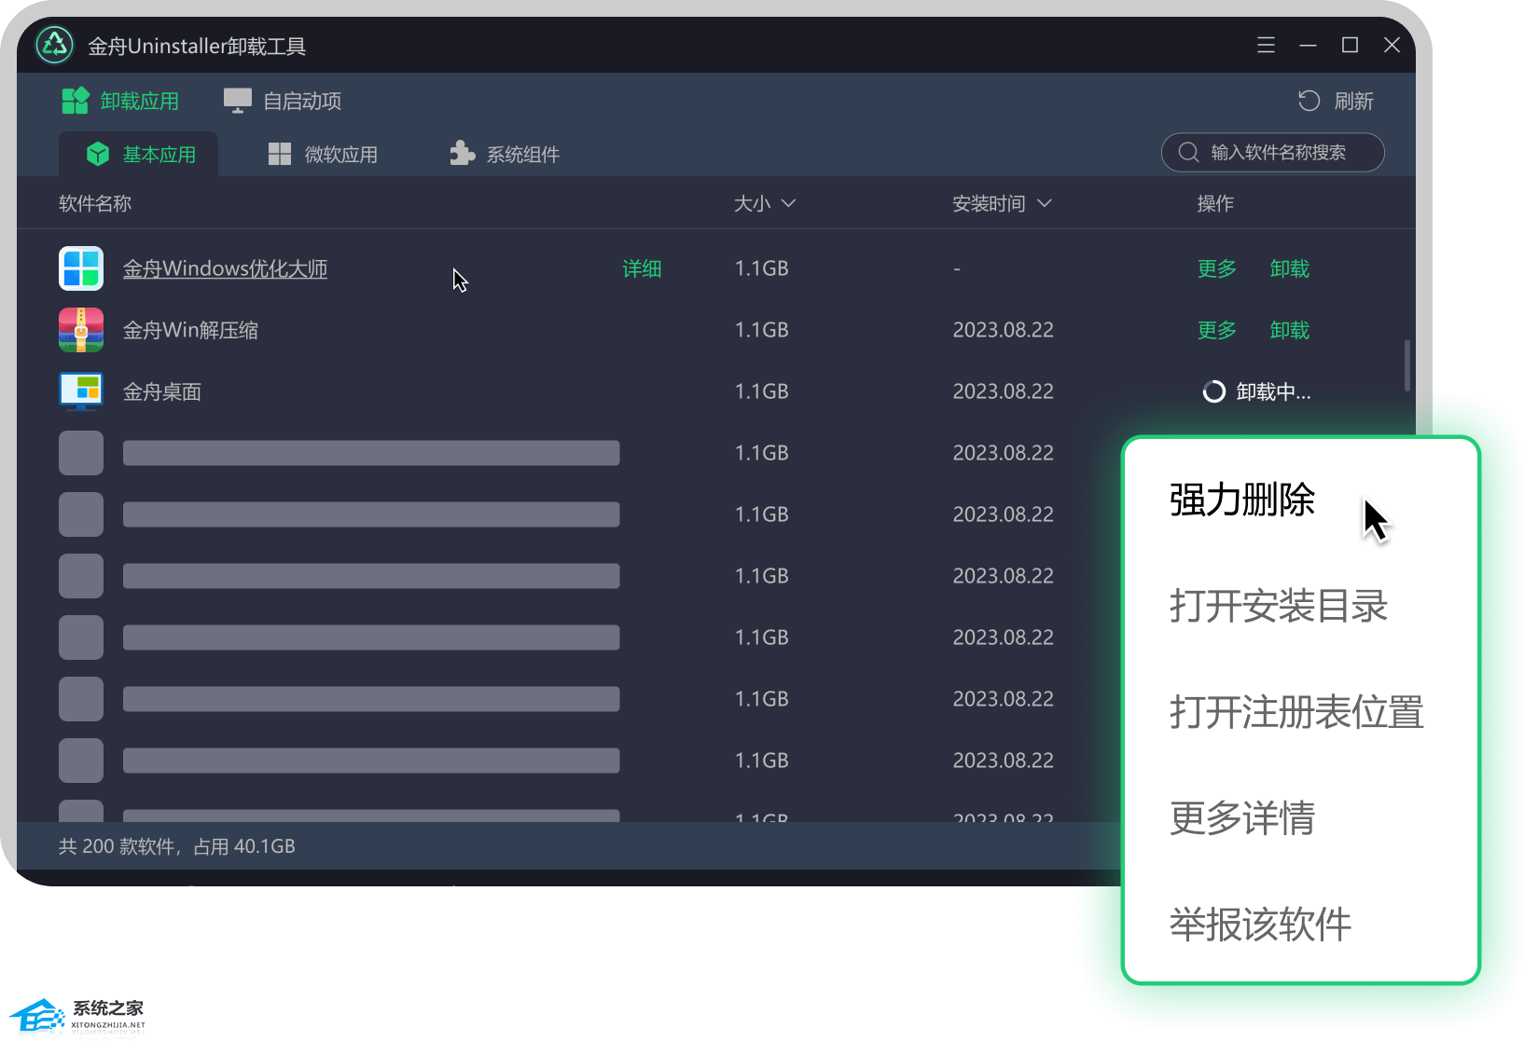Image resolution: width=1538 pixels, height=1042 pixels.
Task: Click 详细 link for 金舟Windows优化大师
Action: tap(642, 268)
